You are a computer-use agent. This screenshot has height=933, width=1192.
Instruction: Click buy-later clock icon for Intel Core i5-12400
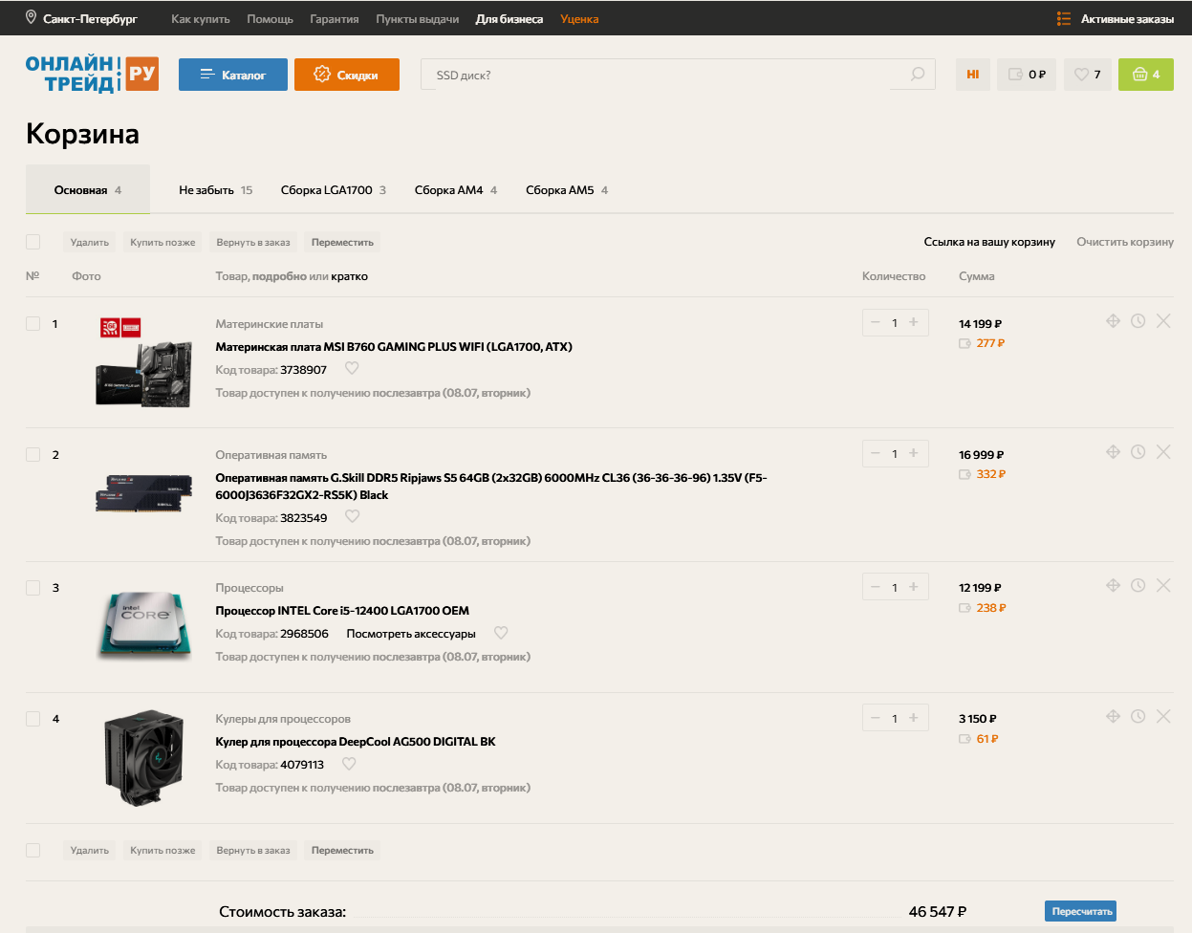(x=1138, y=585)
